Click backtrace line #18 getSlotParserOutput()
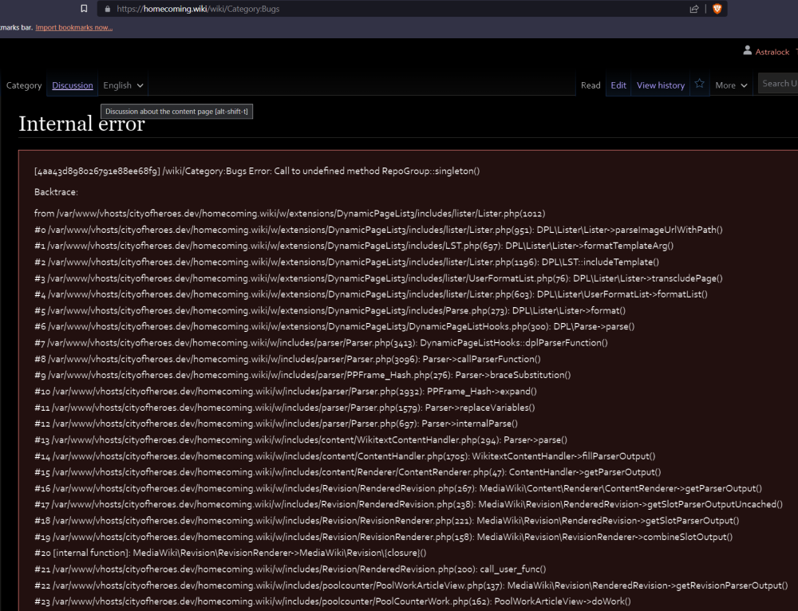798x611 pixels. coord(387,520)
